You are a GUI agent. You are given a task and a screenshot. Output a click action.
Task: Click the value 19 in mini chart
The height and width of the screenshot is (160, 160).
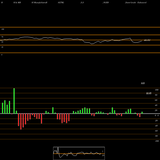coord(103,156)
